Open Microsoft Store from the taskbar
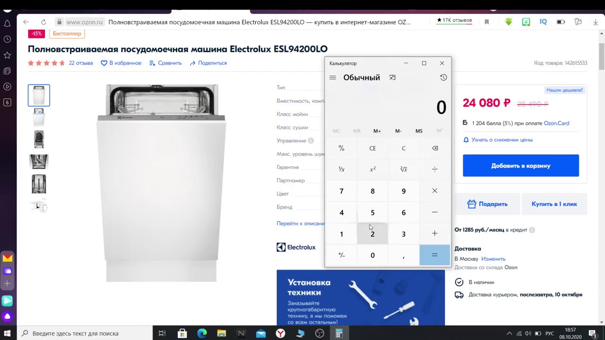The width and height of the screenshot is (605, 340). tap(182, 333)
